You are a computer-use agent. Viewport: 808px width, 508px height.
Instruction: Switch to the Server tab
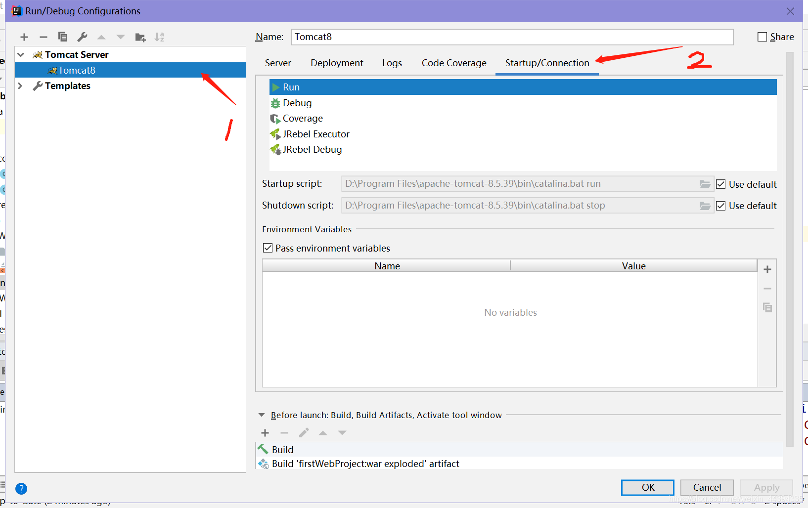(278, 63)
